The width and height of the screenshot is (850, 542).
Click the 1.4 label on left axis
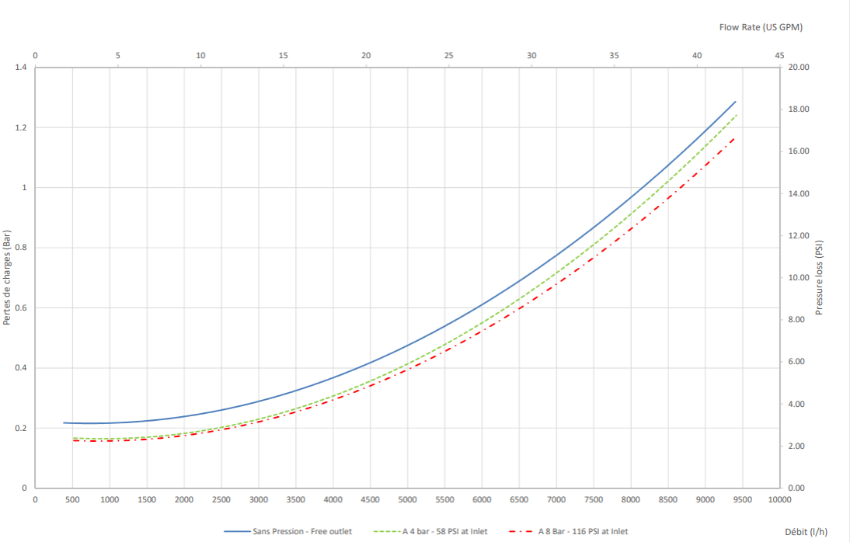coord(21,68)
